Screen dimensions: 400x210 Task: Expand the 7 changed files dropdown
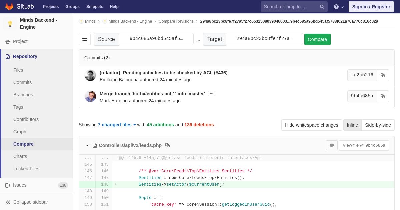[x=117, y=125]
